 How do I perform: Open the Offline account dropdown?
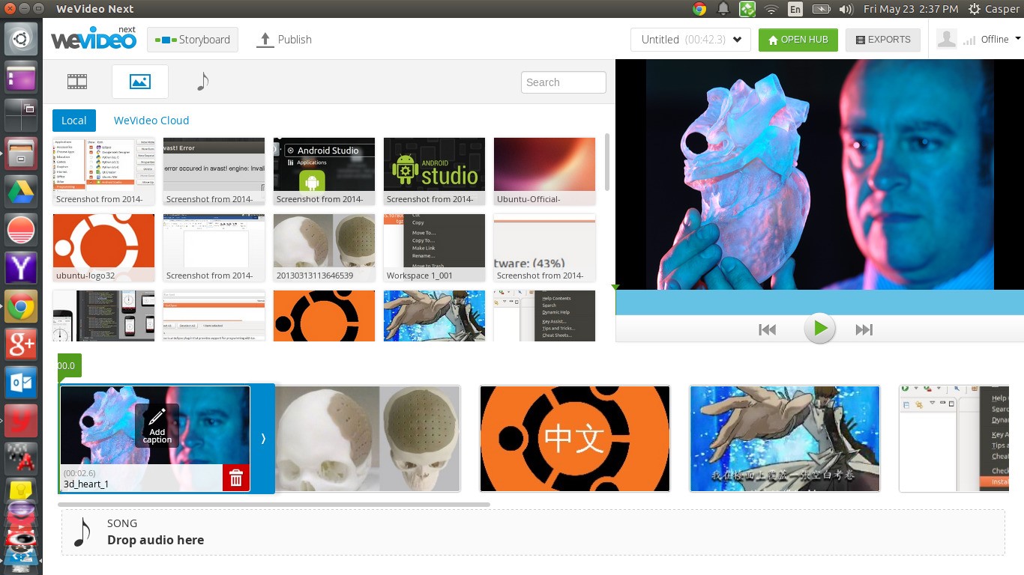click(1001, 40)
